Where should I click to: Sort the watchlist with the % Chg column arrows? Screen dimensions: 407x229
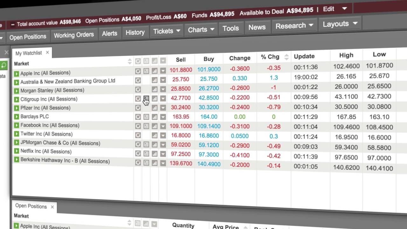coord(286,57)
